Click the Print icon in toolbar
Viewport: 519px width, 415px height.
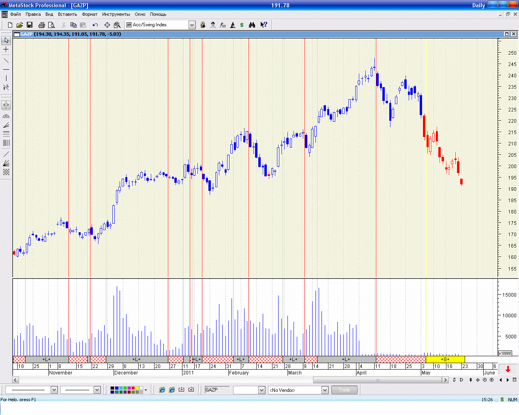pos(41,25)
